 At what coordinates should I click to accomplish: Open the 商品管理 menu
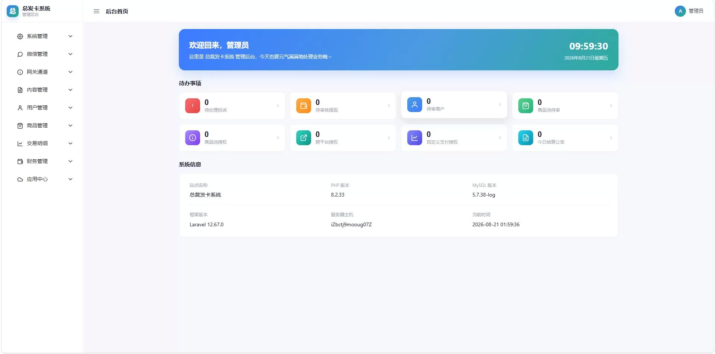(x=45, y=125)
